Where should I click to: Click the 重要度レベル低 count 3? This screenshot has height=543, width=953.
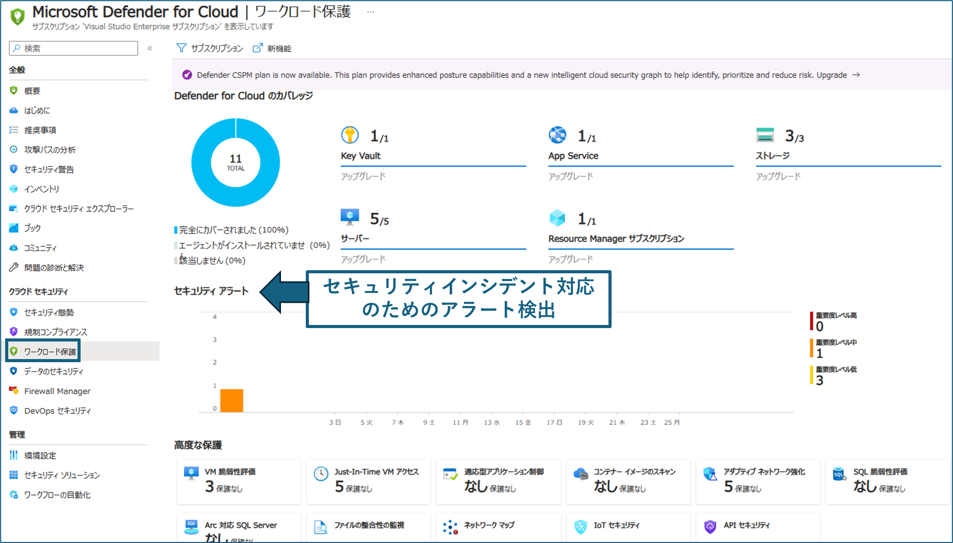click(820, 380)
